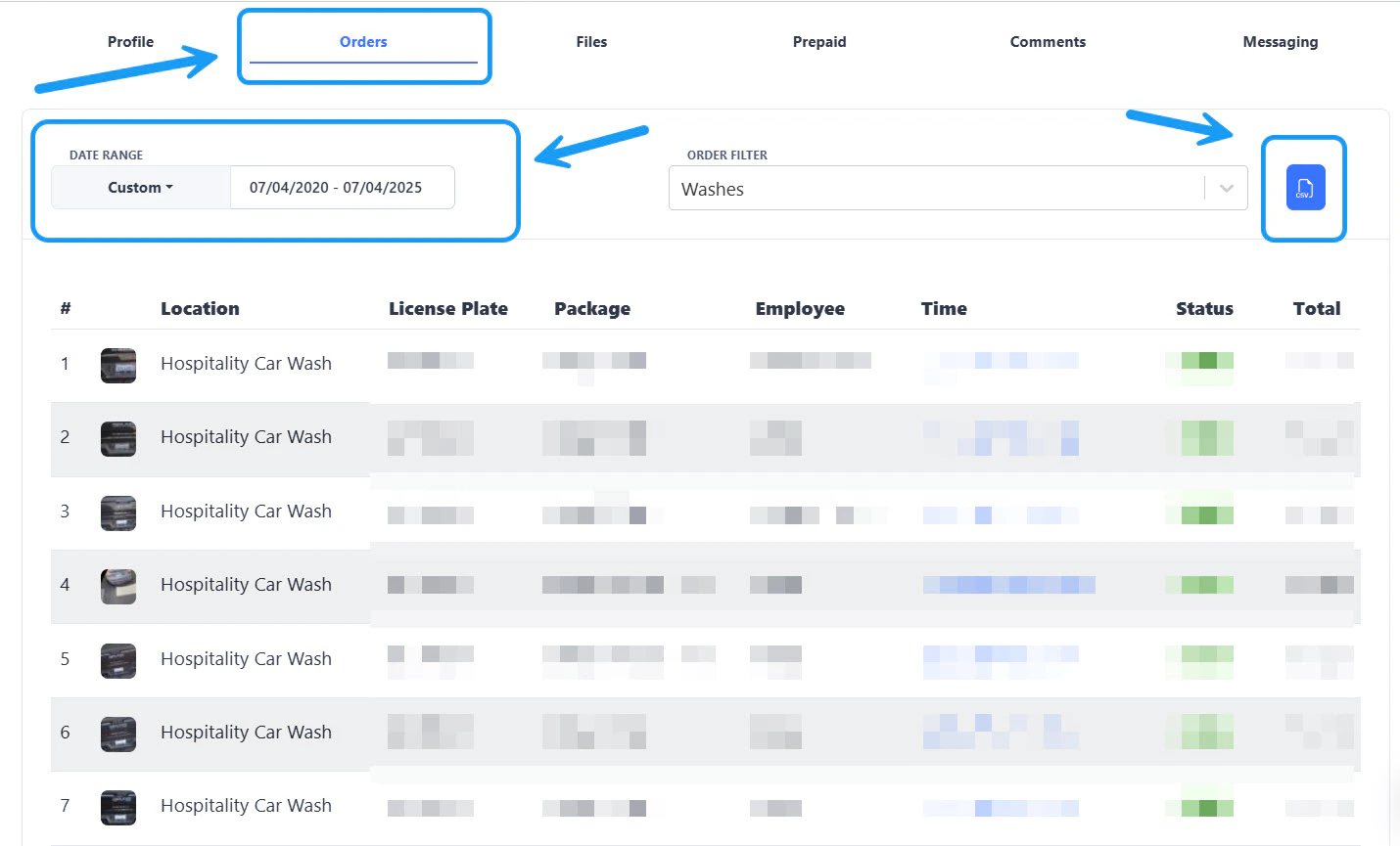Download orders using the blue CSV export icon

(1305, 188)
